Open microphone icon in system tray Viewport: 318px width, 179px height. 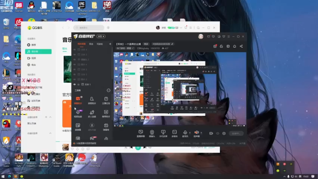(x=288, y=177)
